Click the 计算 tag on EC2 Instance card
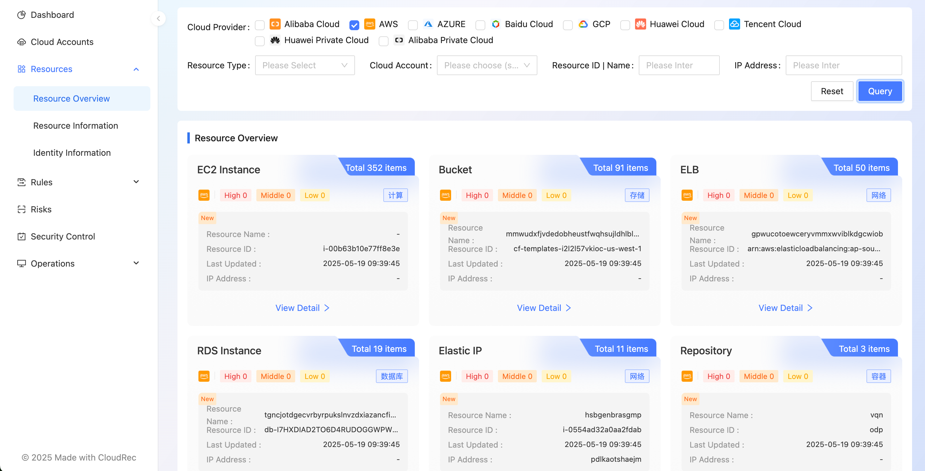Viewport: 925px width, 471px height. tap(396, 195)
